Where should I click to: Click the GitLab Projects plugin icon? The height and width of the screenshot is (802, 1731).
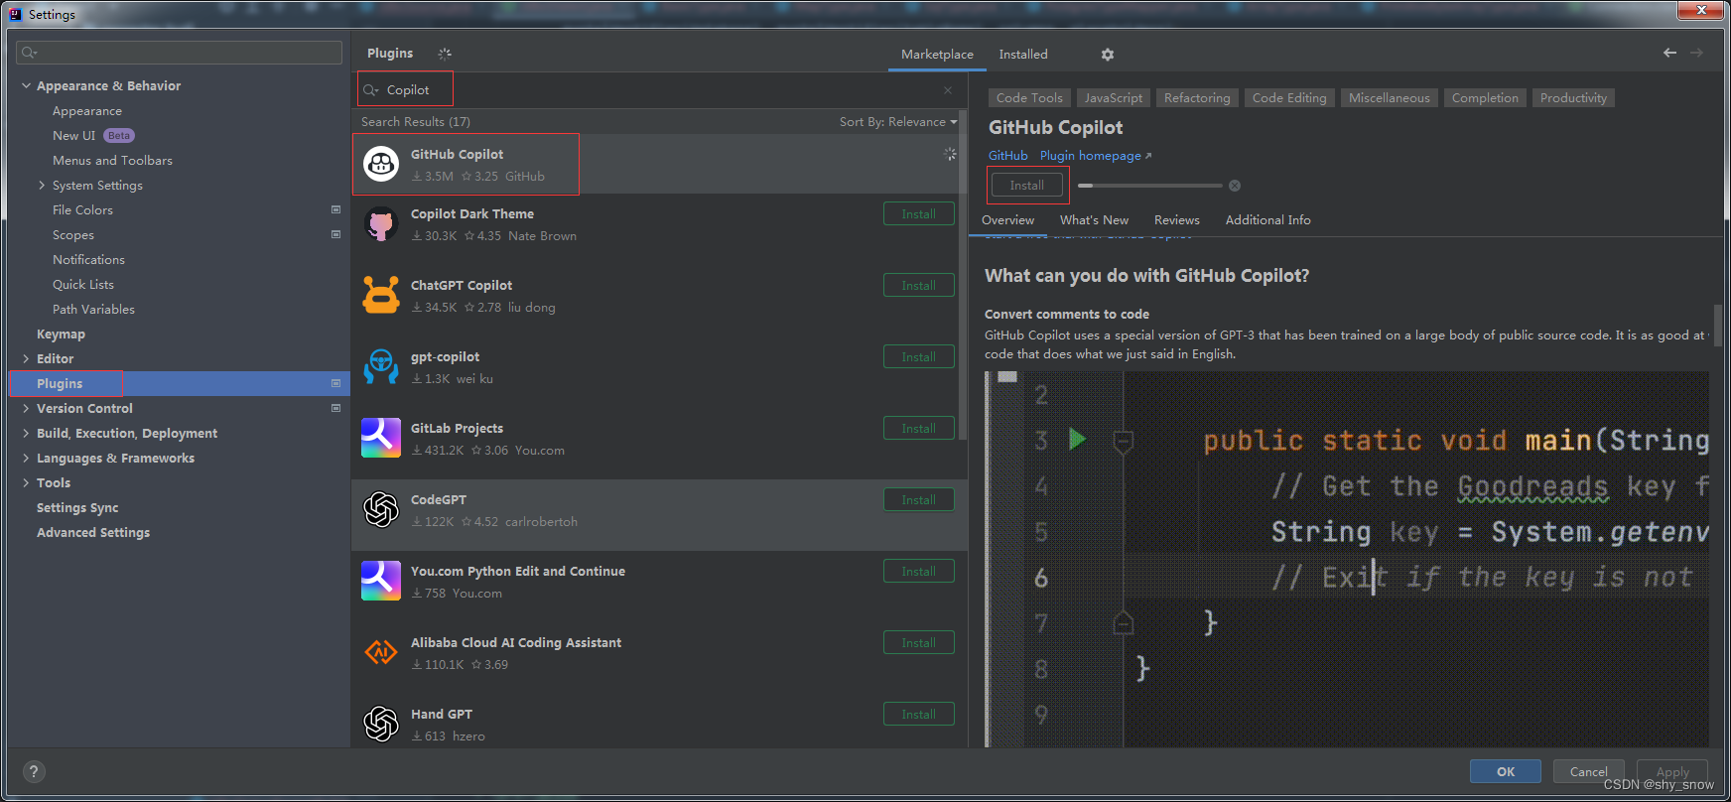381,438
